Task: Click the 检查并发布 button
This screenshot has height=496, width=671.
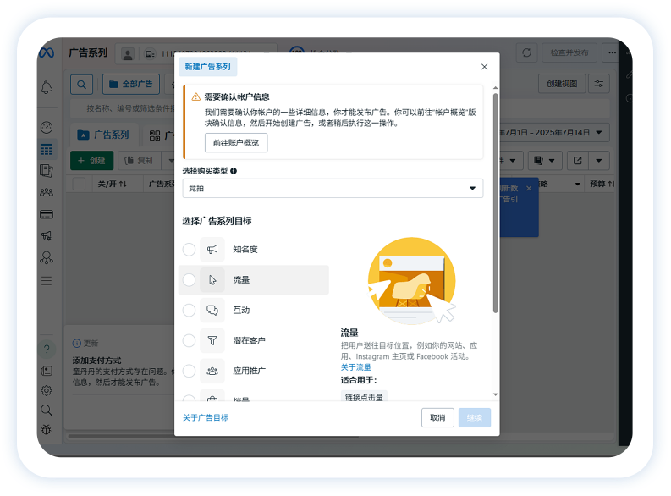Action: [x=569, y=52]
